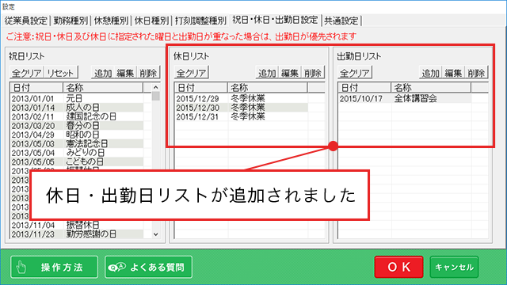The width and height of the screenshot is (507, 285).
Task: Click 編集 in 祝日リスト
Action: click(125, 73)
